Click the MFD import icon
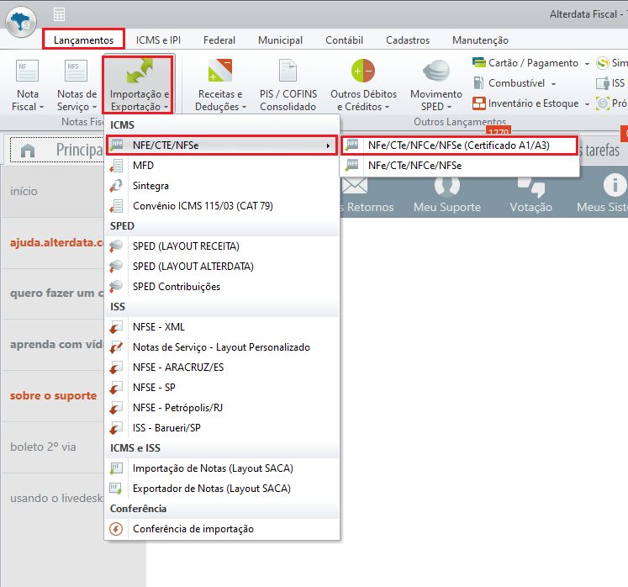 click(x=116, y=166)
